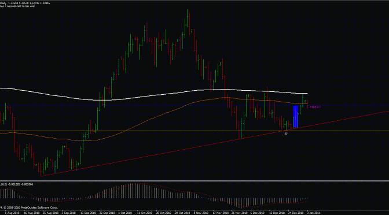Click the MACD histogram peak near 11 Oct
The width and height of the screenshot is (389, 215).
[x=136, y=191]
